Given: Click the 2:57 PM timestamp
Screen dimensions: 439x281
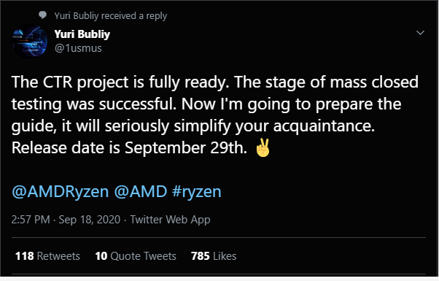Looking at the screenshot, I should click(x=31, y=220).
